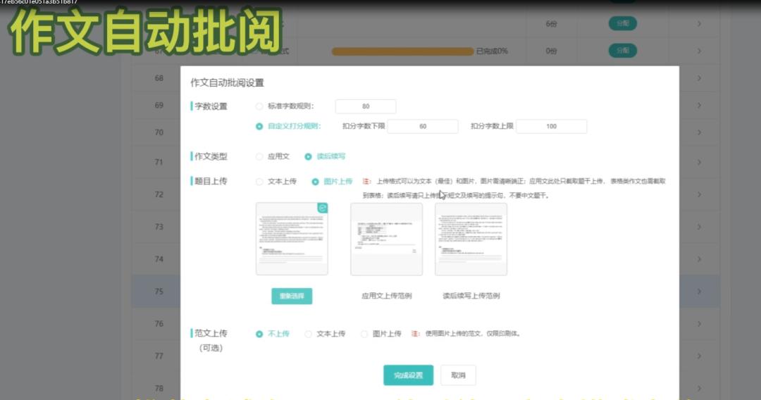Screen dimensions: 761x400
Task: Click the 扣分字数下限 field showing 60
Action: click(423, 126)
